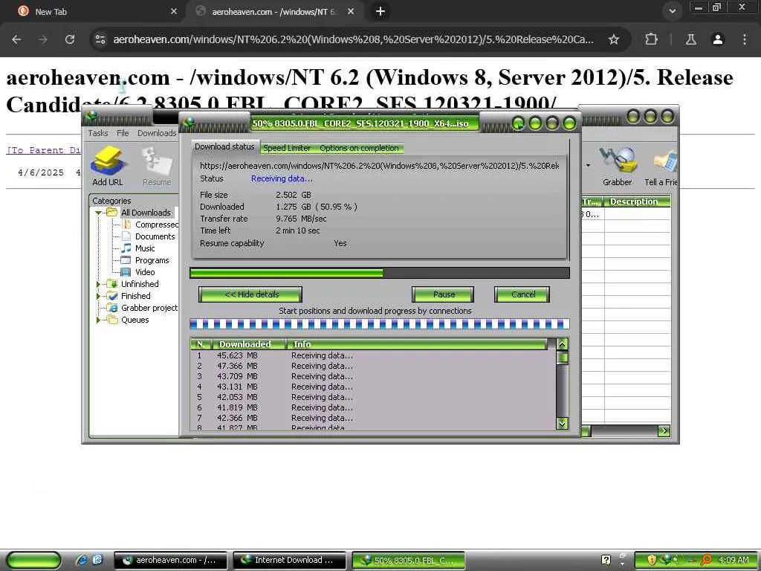The image size is (761, 571).
Task: Click Chrome's forward arrow
Action: pos(43,39)
